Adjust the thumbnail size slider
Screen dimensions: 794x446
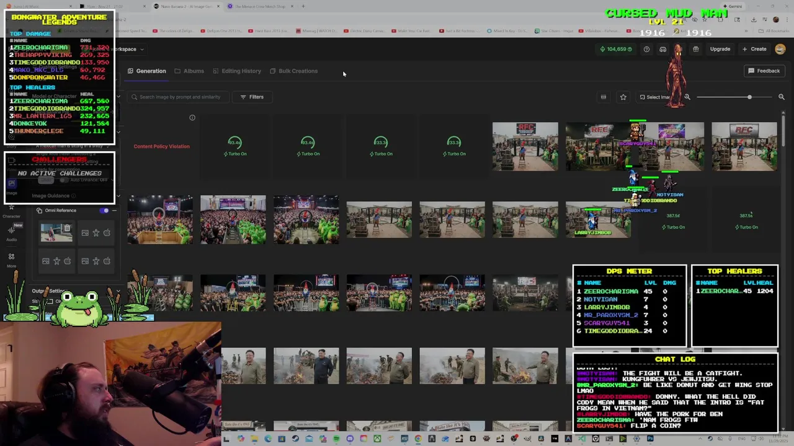(x=734, y=97)
